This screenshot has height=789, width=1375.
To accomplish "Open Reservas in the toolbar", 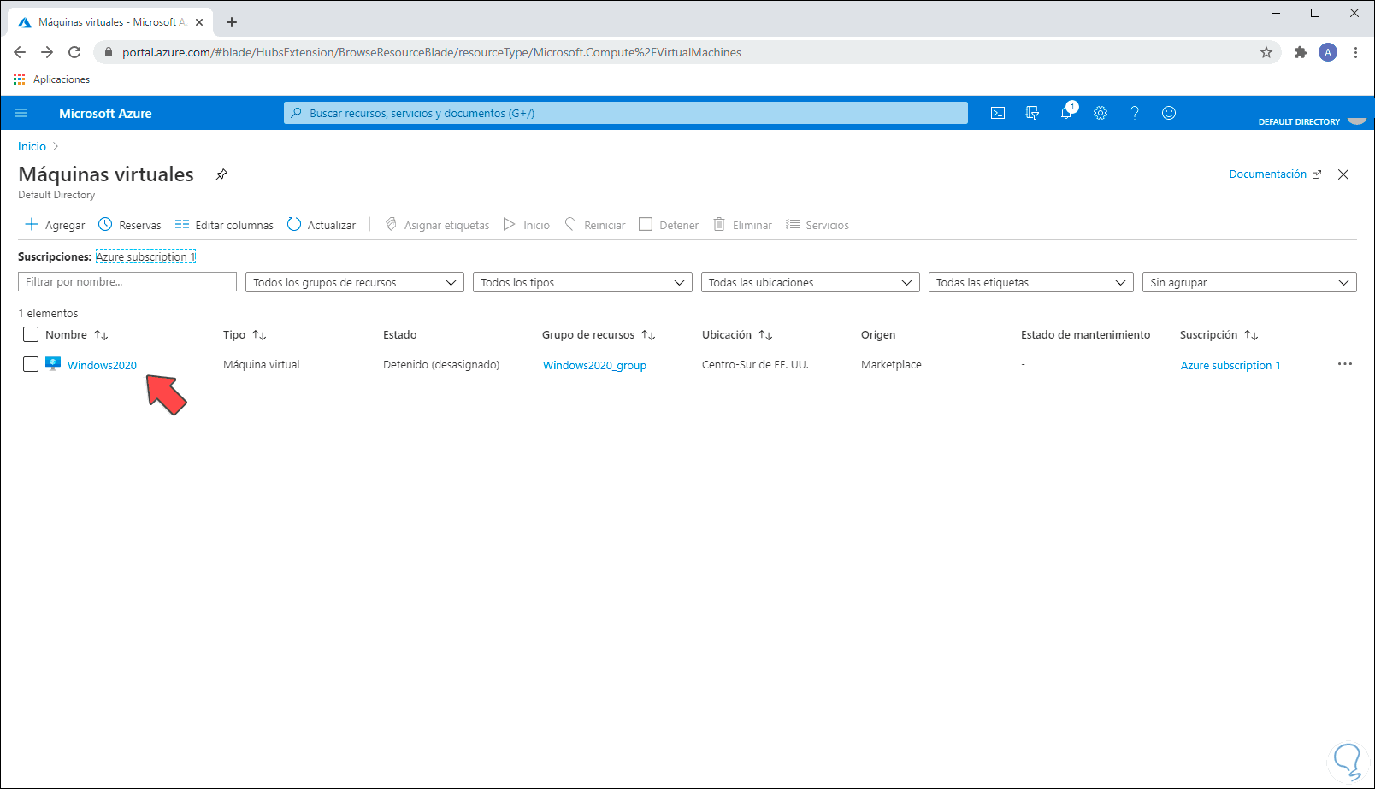I will click(x=130, y=225).
